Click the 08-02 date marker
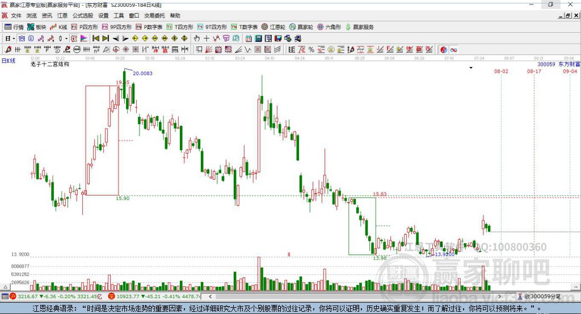Image resolution: width=581 pixels, height=314 pixels. [x=502, y=71]
